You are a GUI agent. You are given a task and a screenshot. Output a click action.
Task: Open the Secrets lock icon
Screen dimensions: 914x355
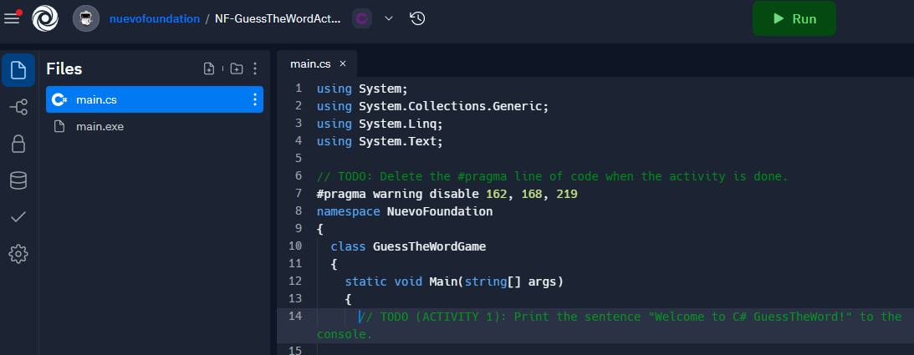click(x=18, y=144)
